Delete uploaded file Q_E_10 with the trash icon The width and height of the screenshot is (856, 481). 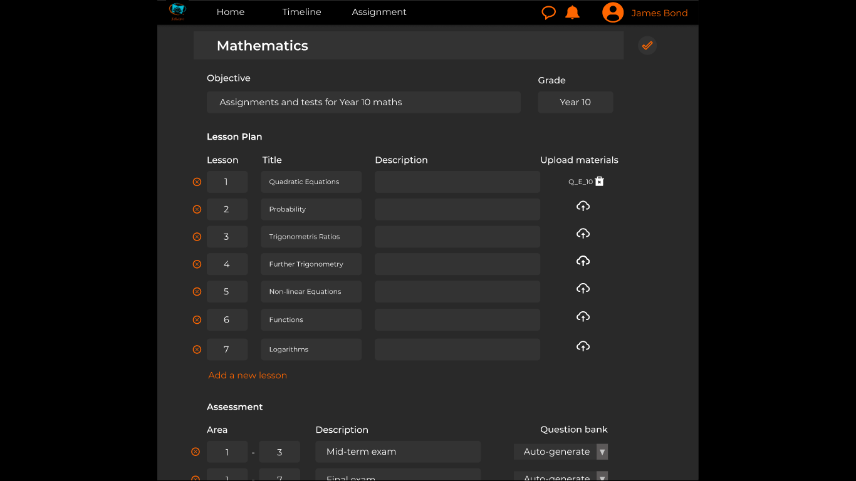tap(600, 182)
